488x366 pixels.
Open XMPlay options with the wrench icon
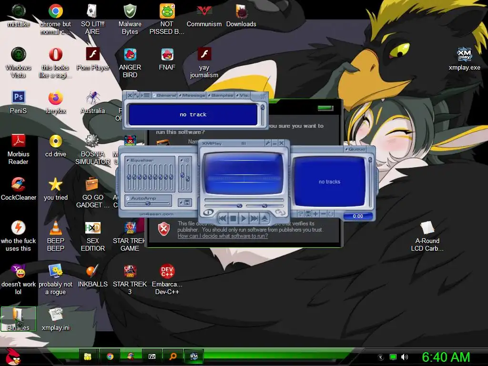[x=268, y=143]
